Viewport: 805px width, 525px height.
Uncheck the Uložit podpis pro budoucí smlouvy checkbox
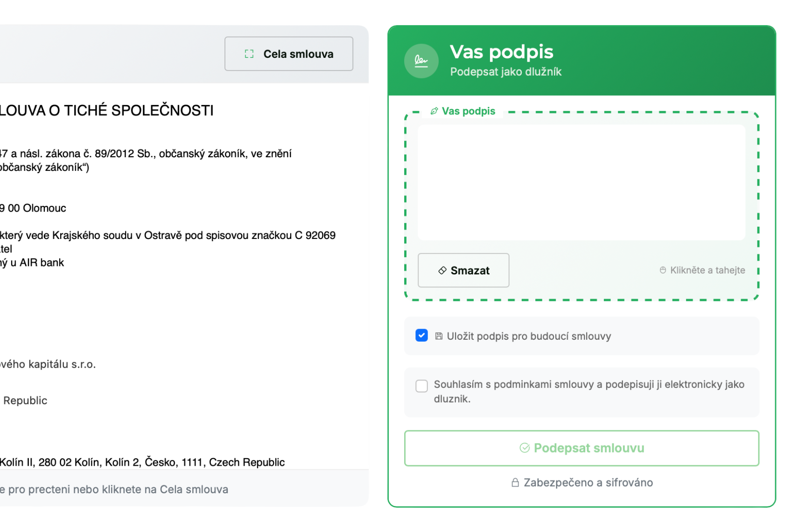coord(421,336)
